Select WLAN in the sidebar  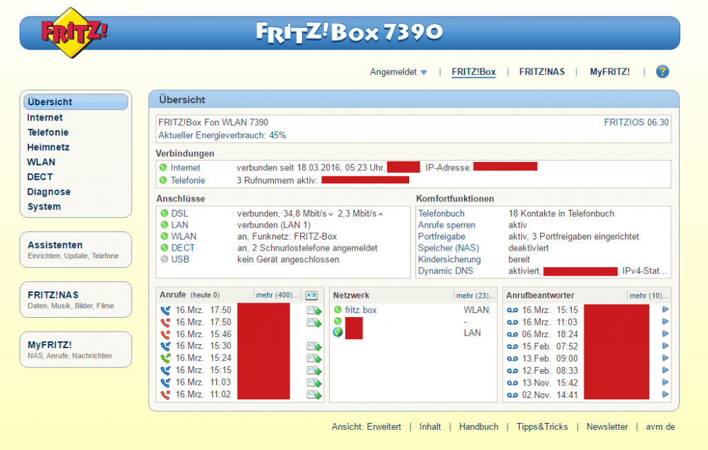click(41, 162)
